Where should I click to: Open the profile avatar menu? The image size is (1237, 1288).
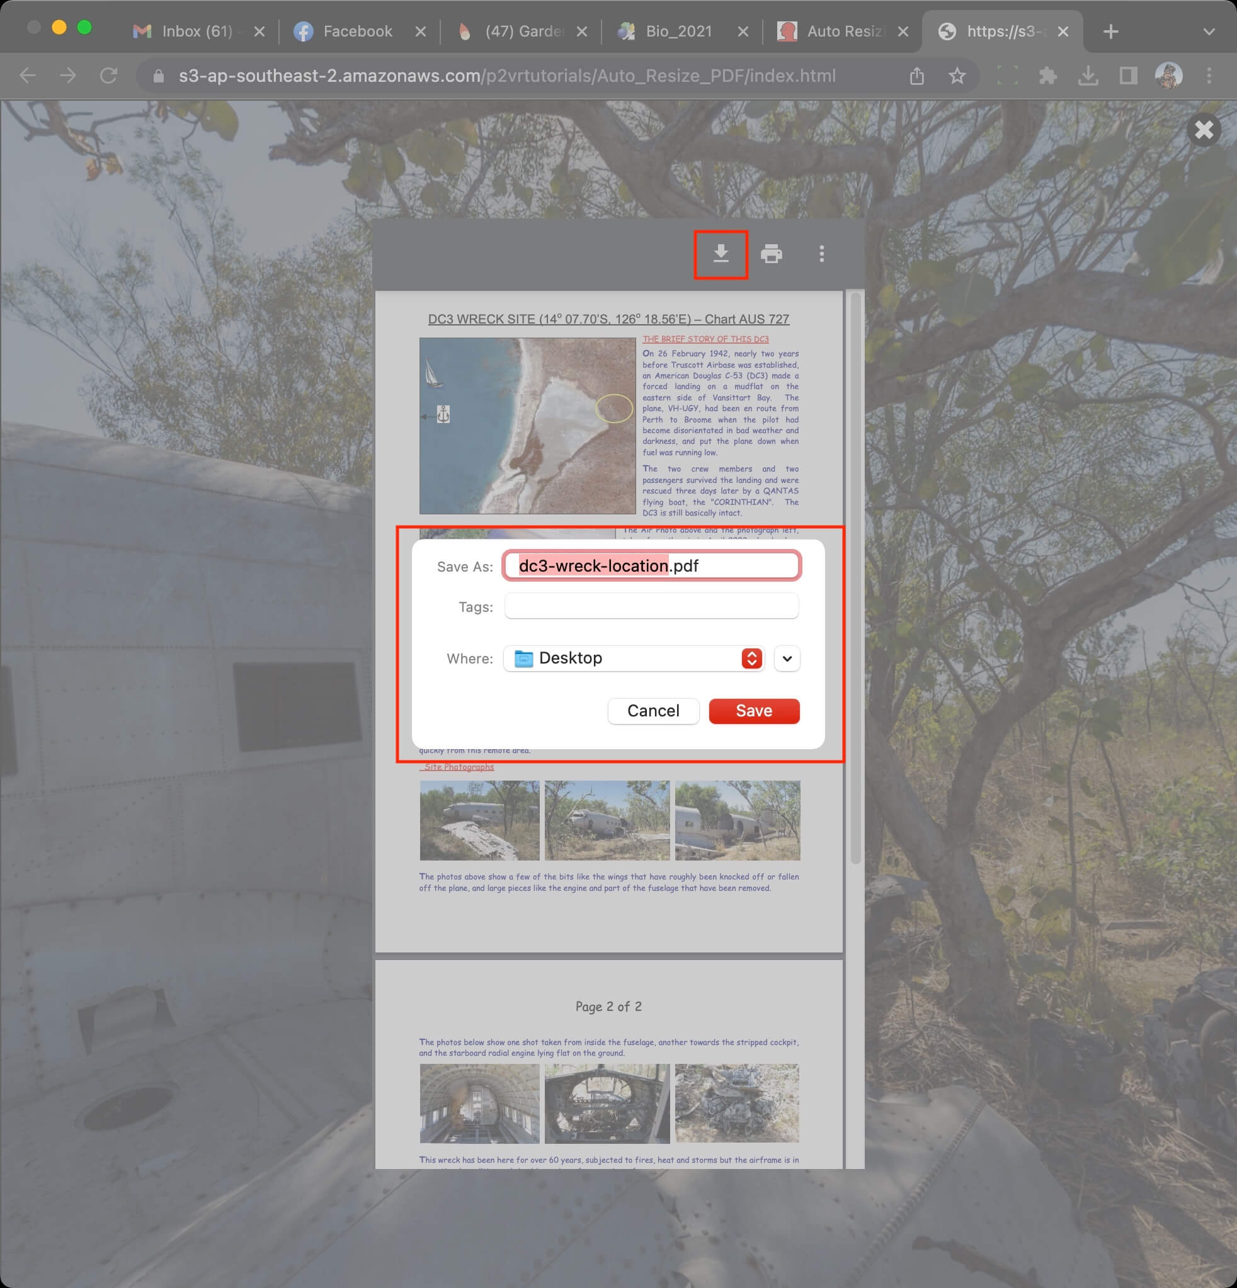coord(1168,76)
